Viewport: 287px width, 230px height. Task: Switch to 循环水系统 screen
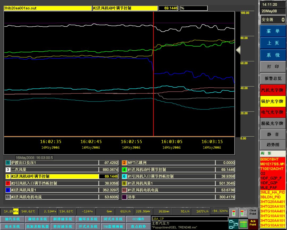tap(88, 219)
